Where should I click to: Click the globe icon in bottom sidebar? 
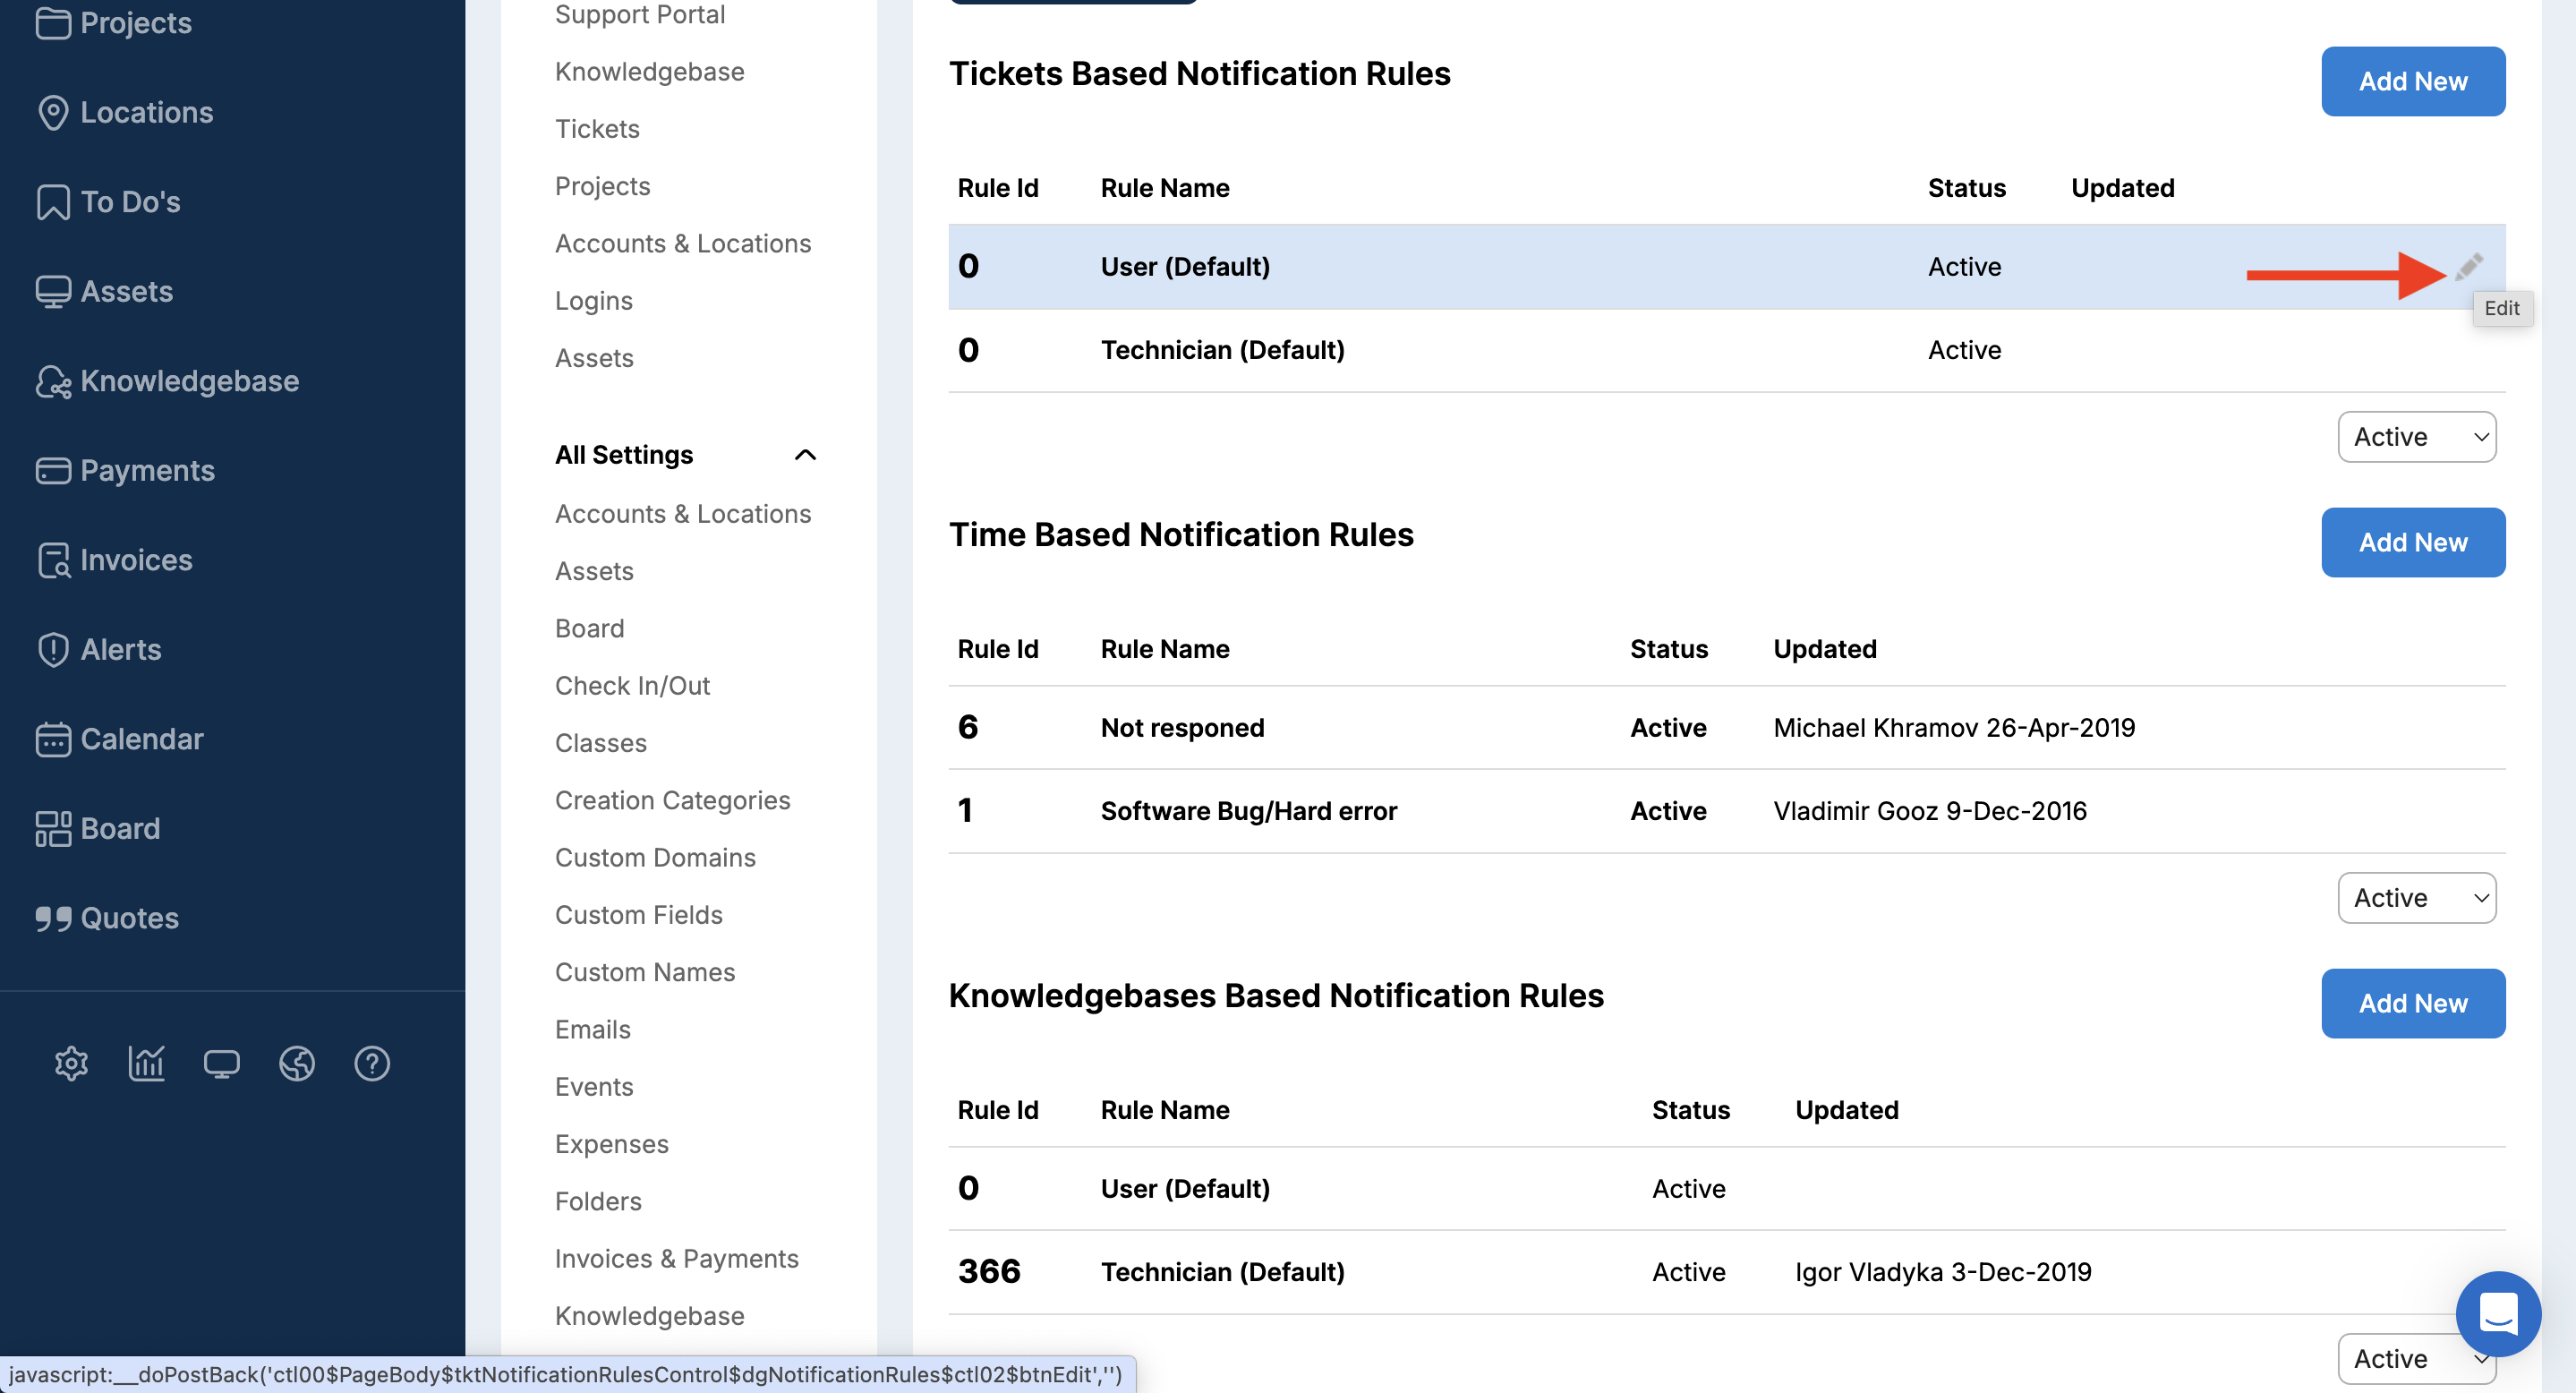click(297, 1063)
